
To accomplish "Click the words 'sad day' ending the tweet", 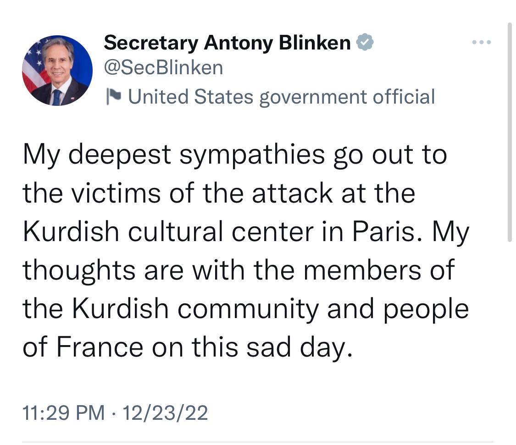I will click(306, 347).
